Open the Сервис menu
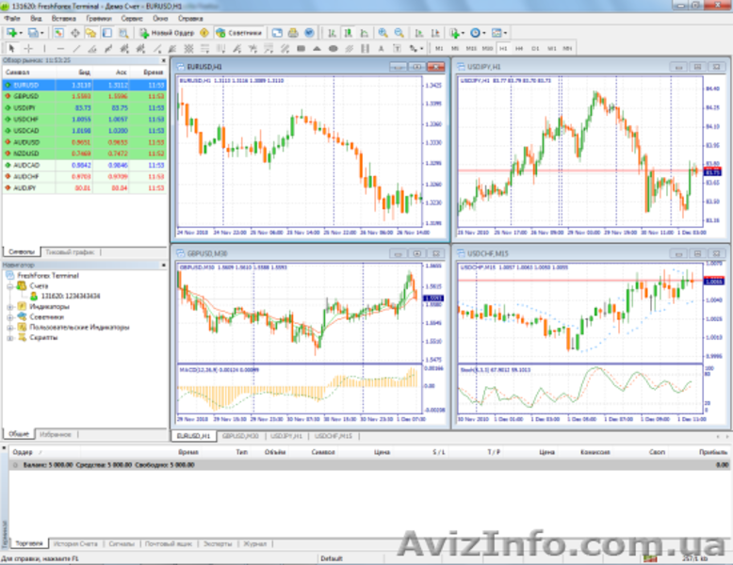Screen dimensions: 733x565 133,18
